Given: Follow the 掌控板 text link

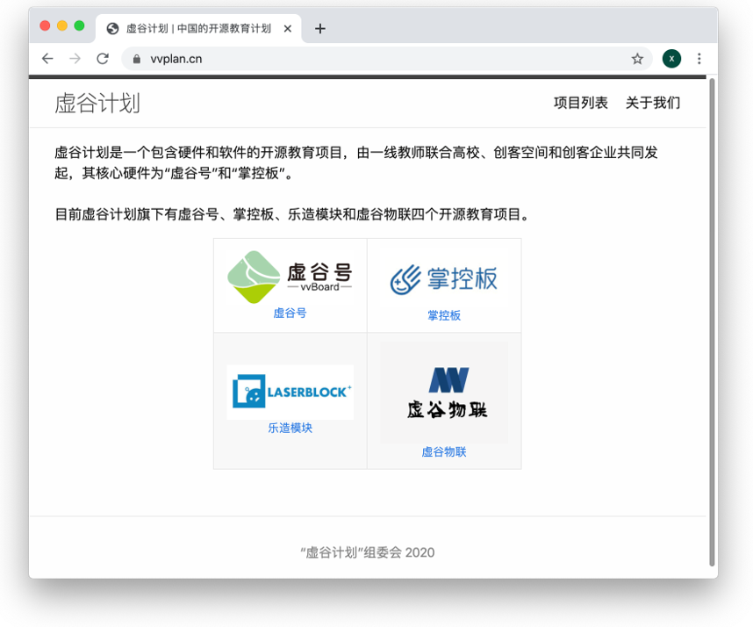Looking at the screenshot, I should (x=444, y=315).
